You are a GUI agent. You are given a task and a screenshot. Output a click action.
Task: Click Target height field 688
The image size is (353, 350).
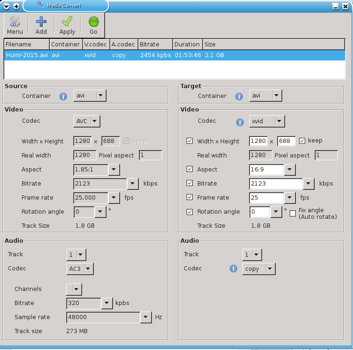point(286,141)
